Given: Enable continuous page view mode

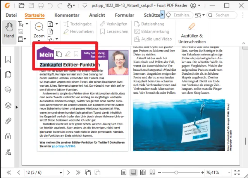Looking at the screenshot, I should (133, 173).
